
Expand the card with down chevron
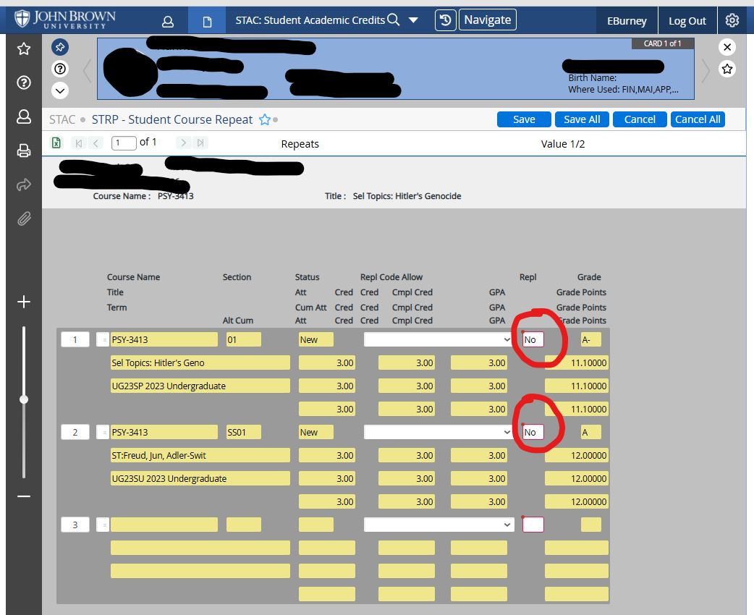(60, 90)
